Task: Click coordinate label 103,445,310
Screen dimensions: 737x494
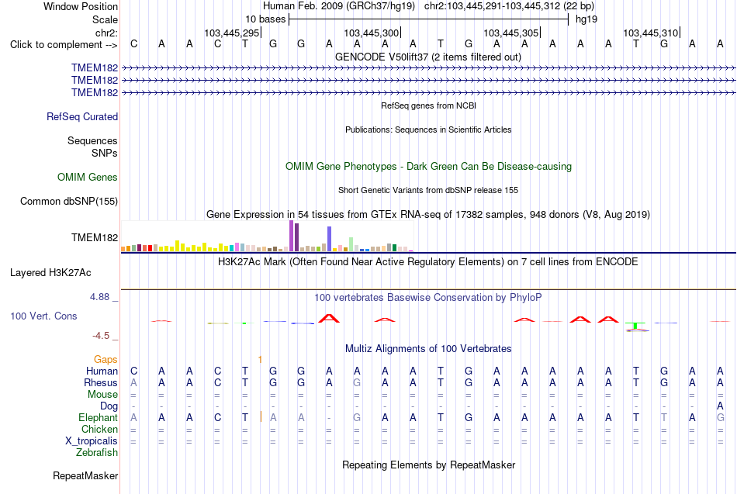Action: 651,33
